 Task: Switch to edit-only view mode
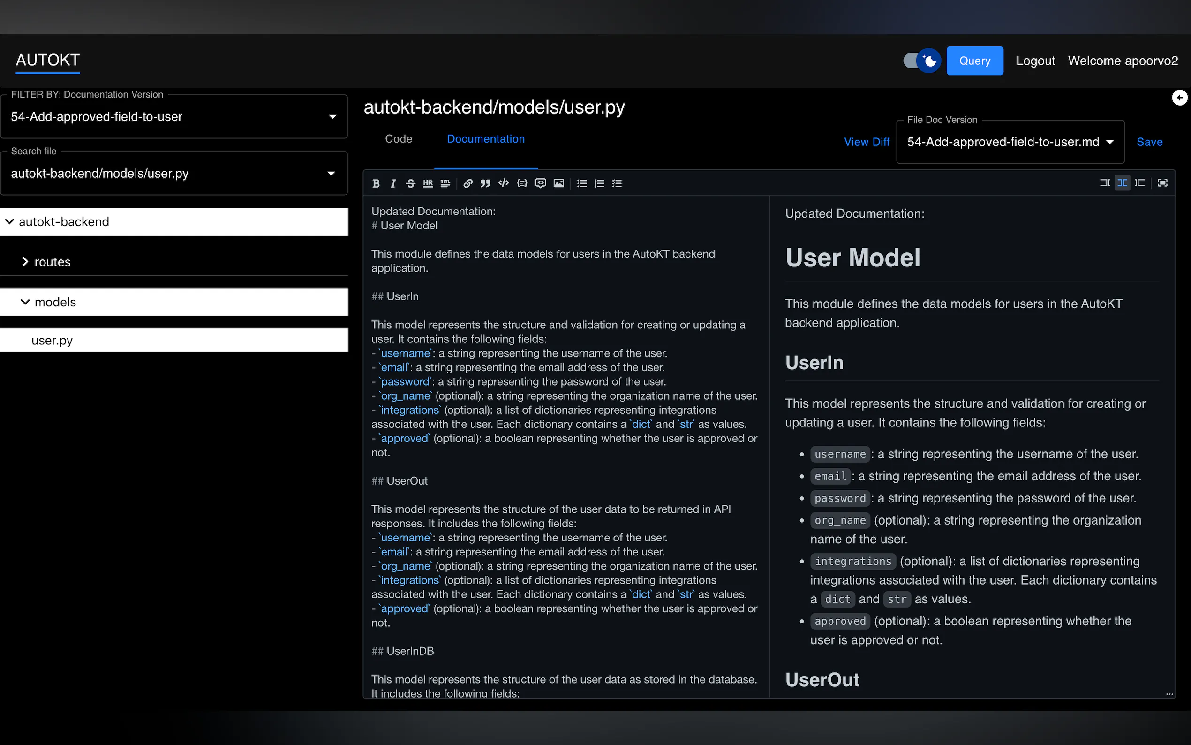coord(1104,183)
